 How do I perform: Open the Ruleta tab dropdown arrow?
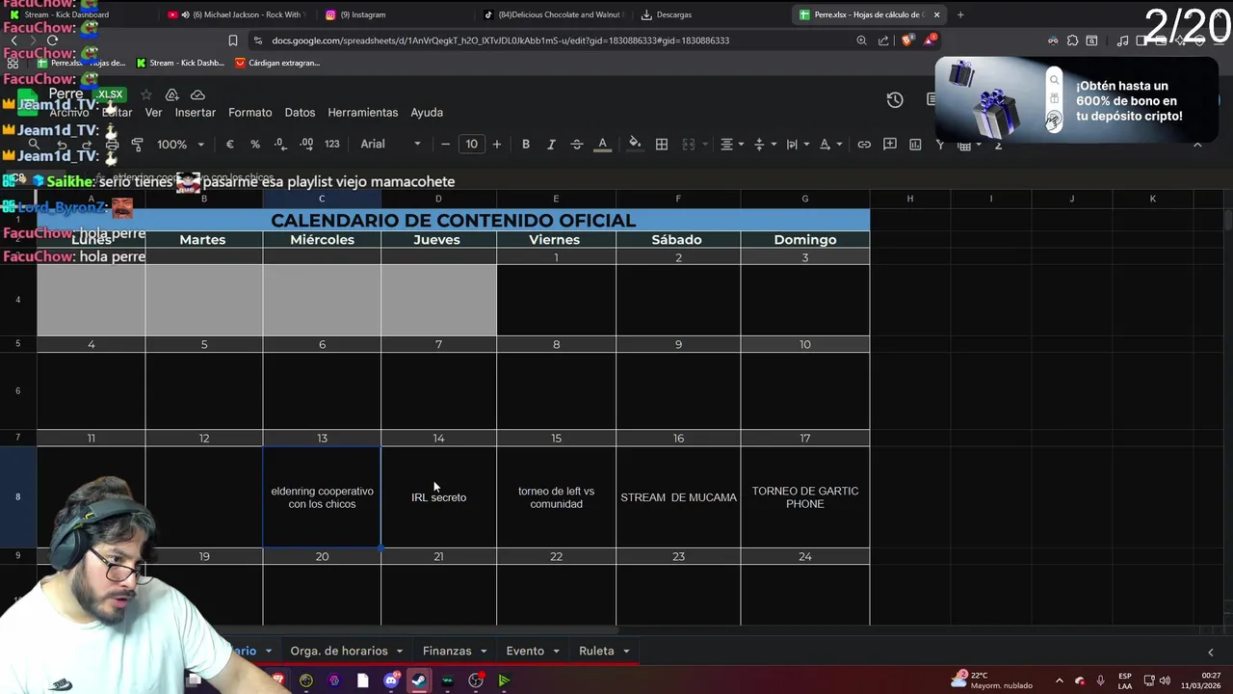coord(626,652)
